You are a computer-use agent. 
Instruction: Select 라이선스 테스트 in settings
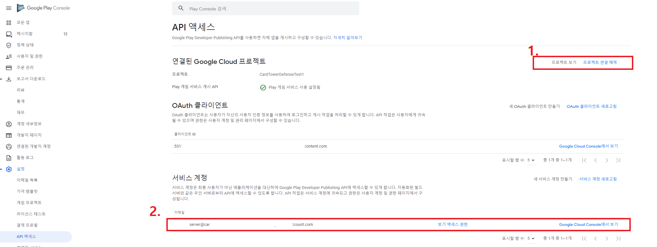pyautogui.click(x=31, y=214)
